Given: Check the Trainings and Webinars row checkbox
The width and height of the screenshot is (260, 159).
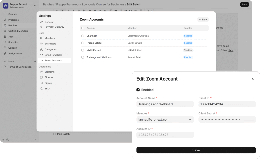Looking at the screenshot, I should (x=83, y=57).
